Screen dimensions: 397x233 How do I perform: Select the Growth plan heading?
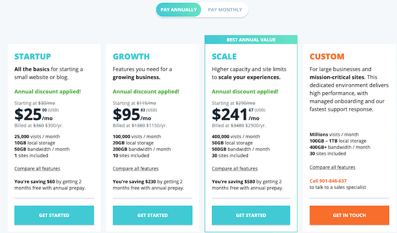coord(131,57)
